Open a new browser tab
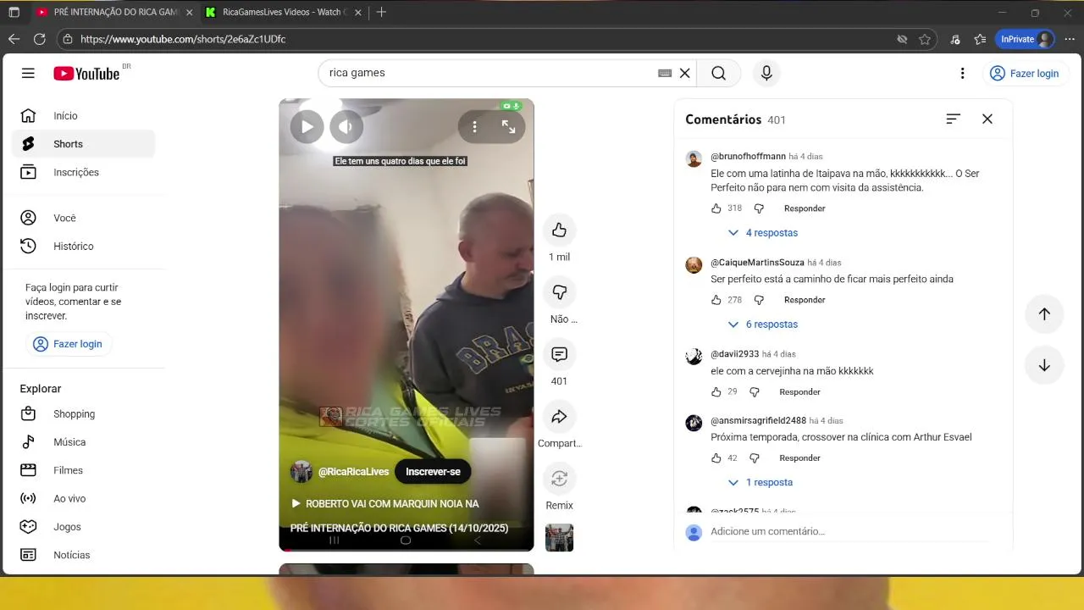Image resolution: width=1084 pixels, height=610 pixels. click(381, 13)
